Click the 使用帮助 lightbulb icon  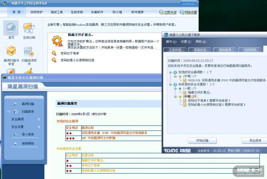tap(15, 143)
